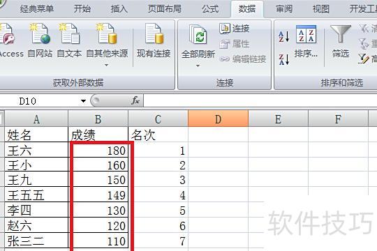Select rank cell 4 in 名次 column
377x251 pixels.
[x=158, y=195]
